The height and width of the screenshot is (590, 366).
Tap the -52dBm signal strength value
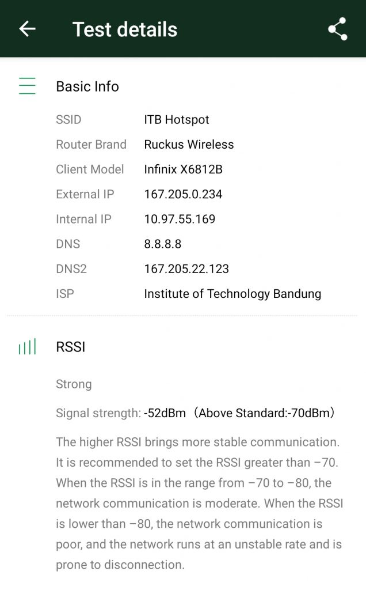tap(165, 413)
